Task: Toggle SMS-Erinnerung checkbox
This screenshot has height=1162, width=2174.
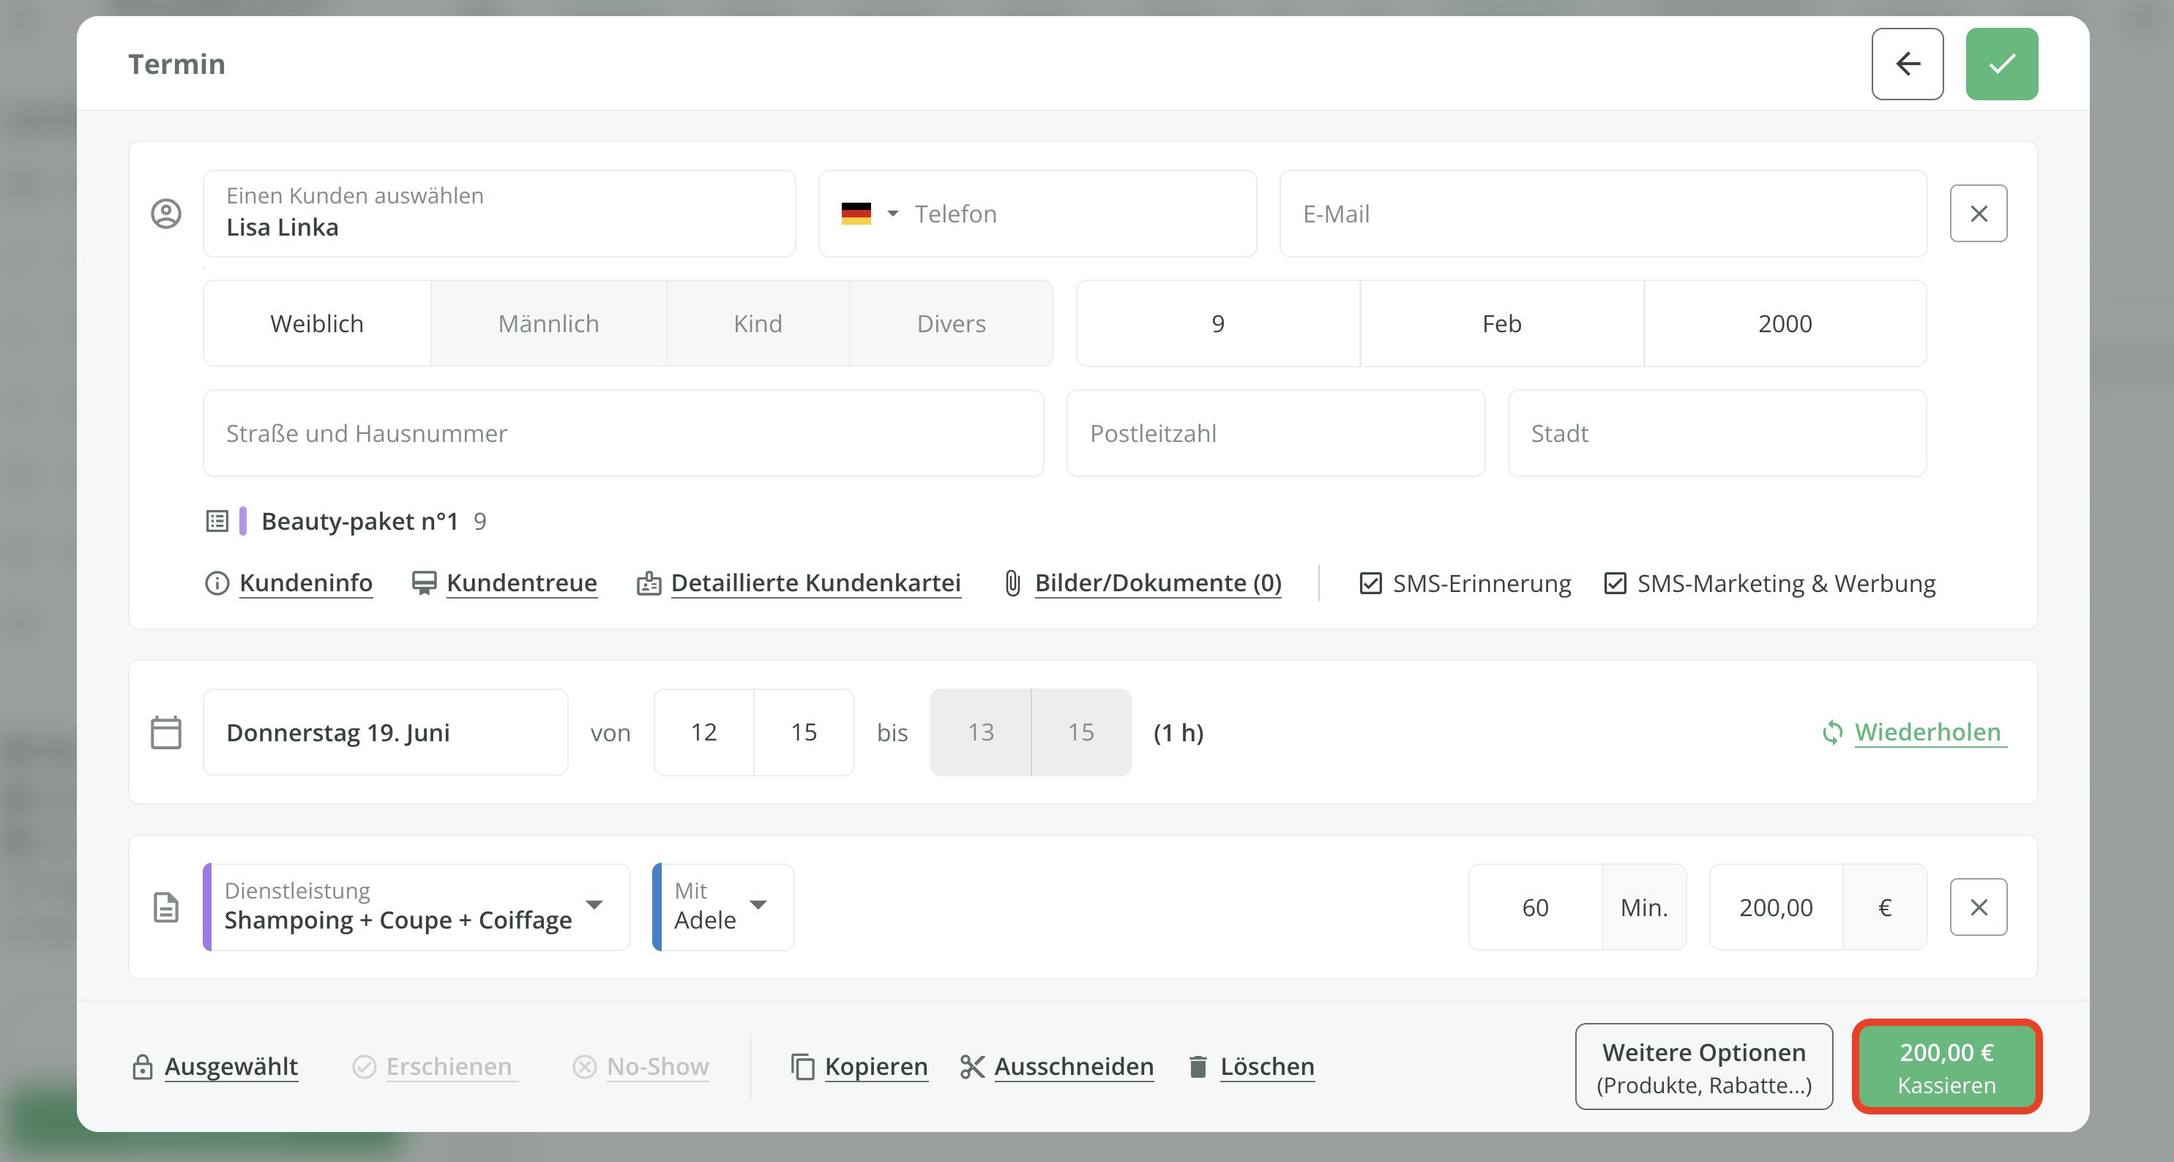Action: click(1370, 583)
